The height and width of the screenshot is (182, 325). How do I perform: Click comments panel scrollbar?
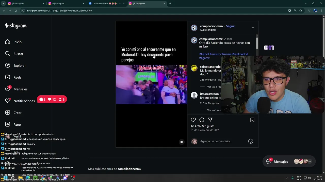(x=257, y=43)
